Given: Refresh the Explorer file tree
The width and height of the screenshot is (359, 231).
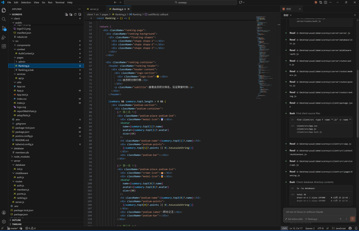Looking at the screenshot, I should pyautogui.click(x=75, y=14).
